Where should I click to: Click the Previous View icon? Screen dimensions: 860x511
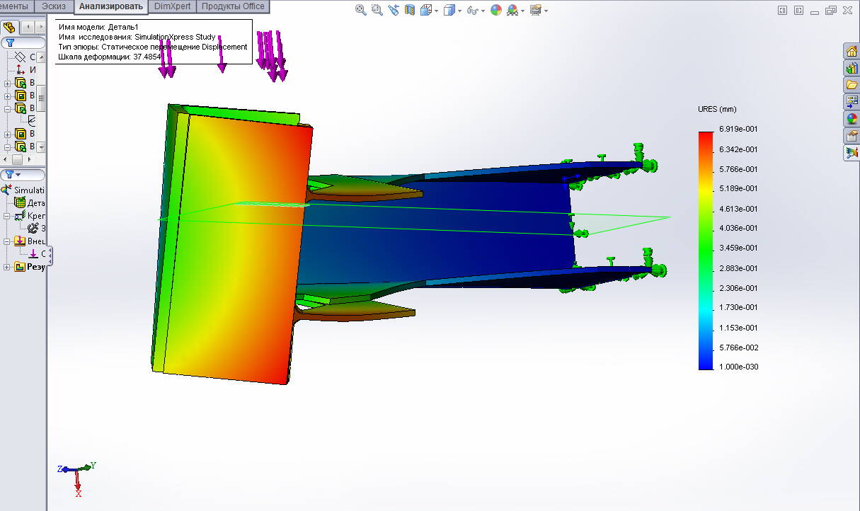tap(394, 10)
